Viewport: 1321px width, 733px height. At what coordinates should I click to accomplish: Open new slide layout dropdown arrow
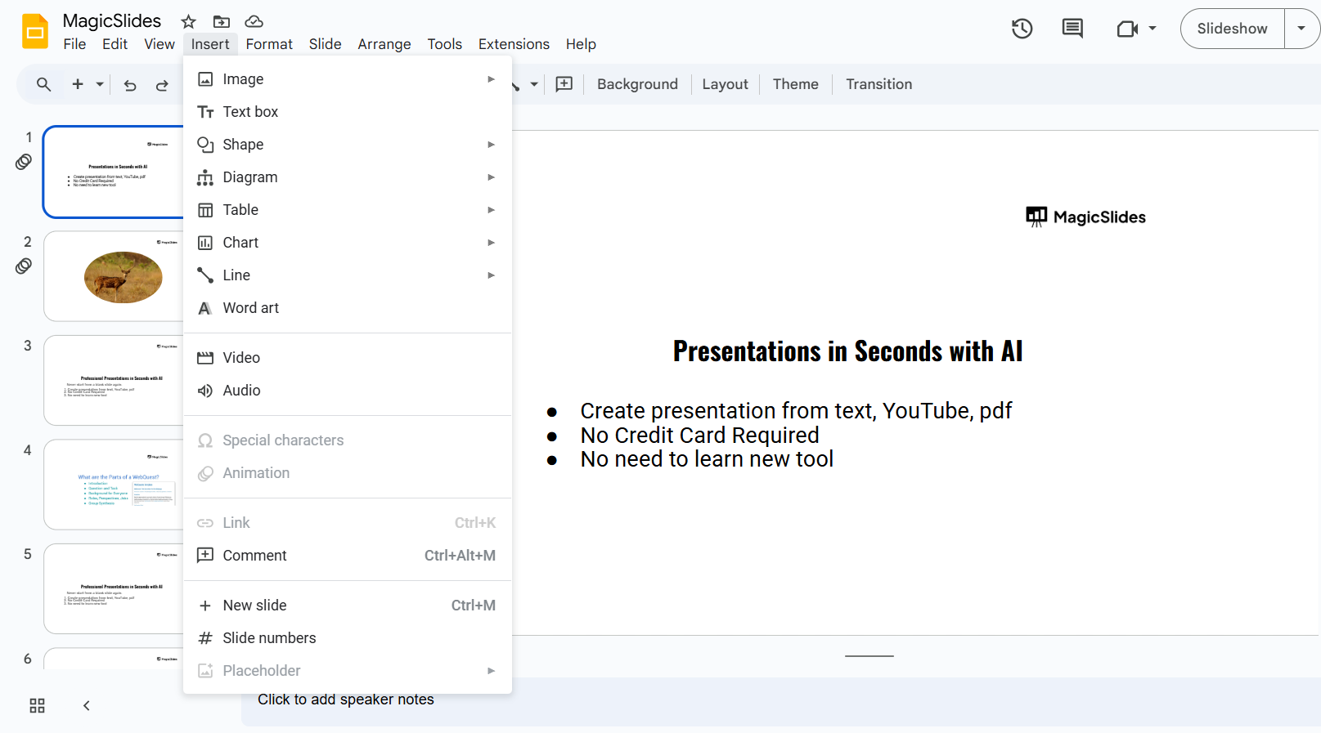[100, 84]
